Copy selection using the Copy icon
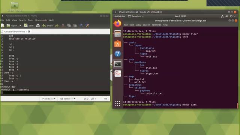The width and height of the screenshot is (240, 135). pyautogui.click(x=69, y=25)
